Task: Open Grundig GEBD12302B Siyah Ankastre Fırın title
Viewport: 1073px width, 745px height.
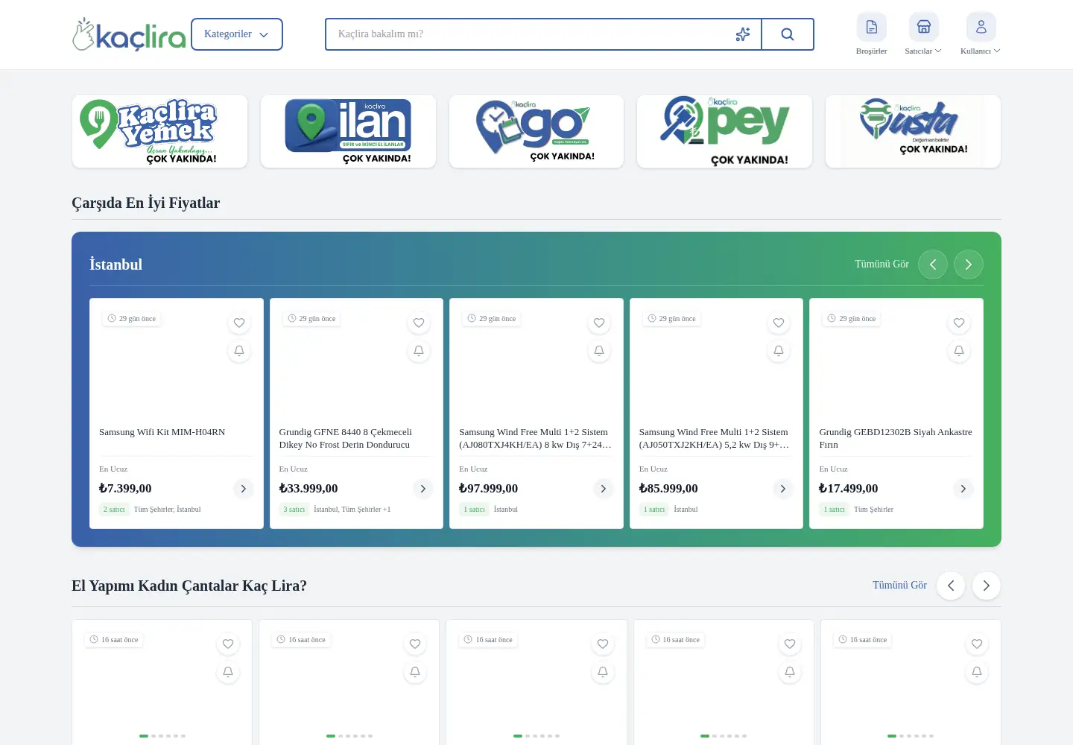Action: click(x=896, y=438)
